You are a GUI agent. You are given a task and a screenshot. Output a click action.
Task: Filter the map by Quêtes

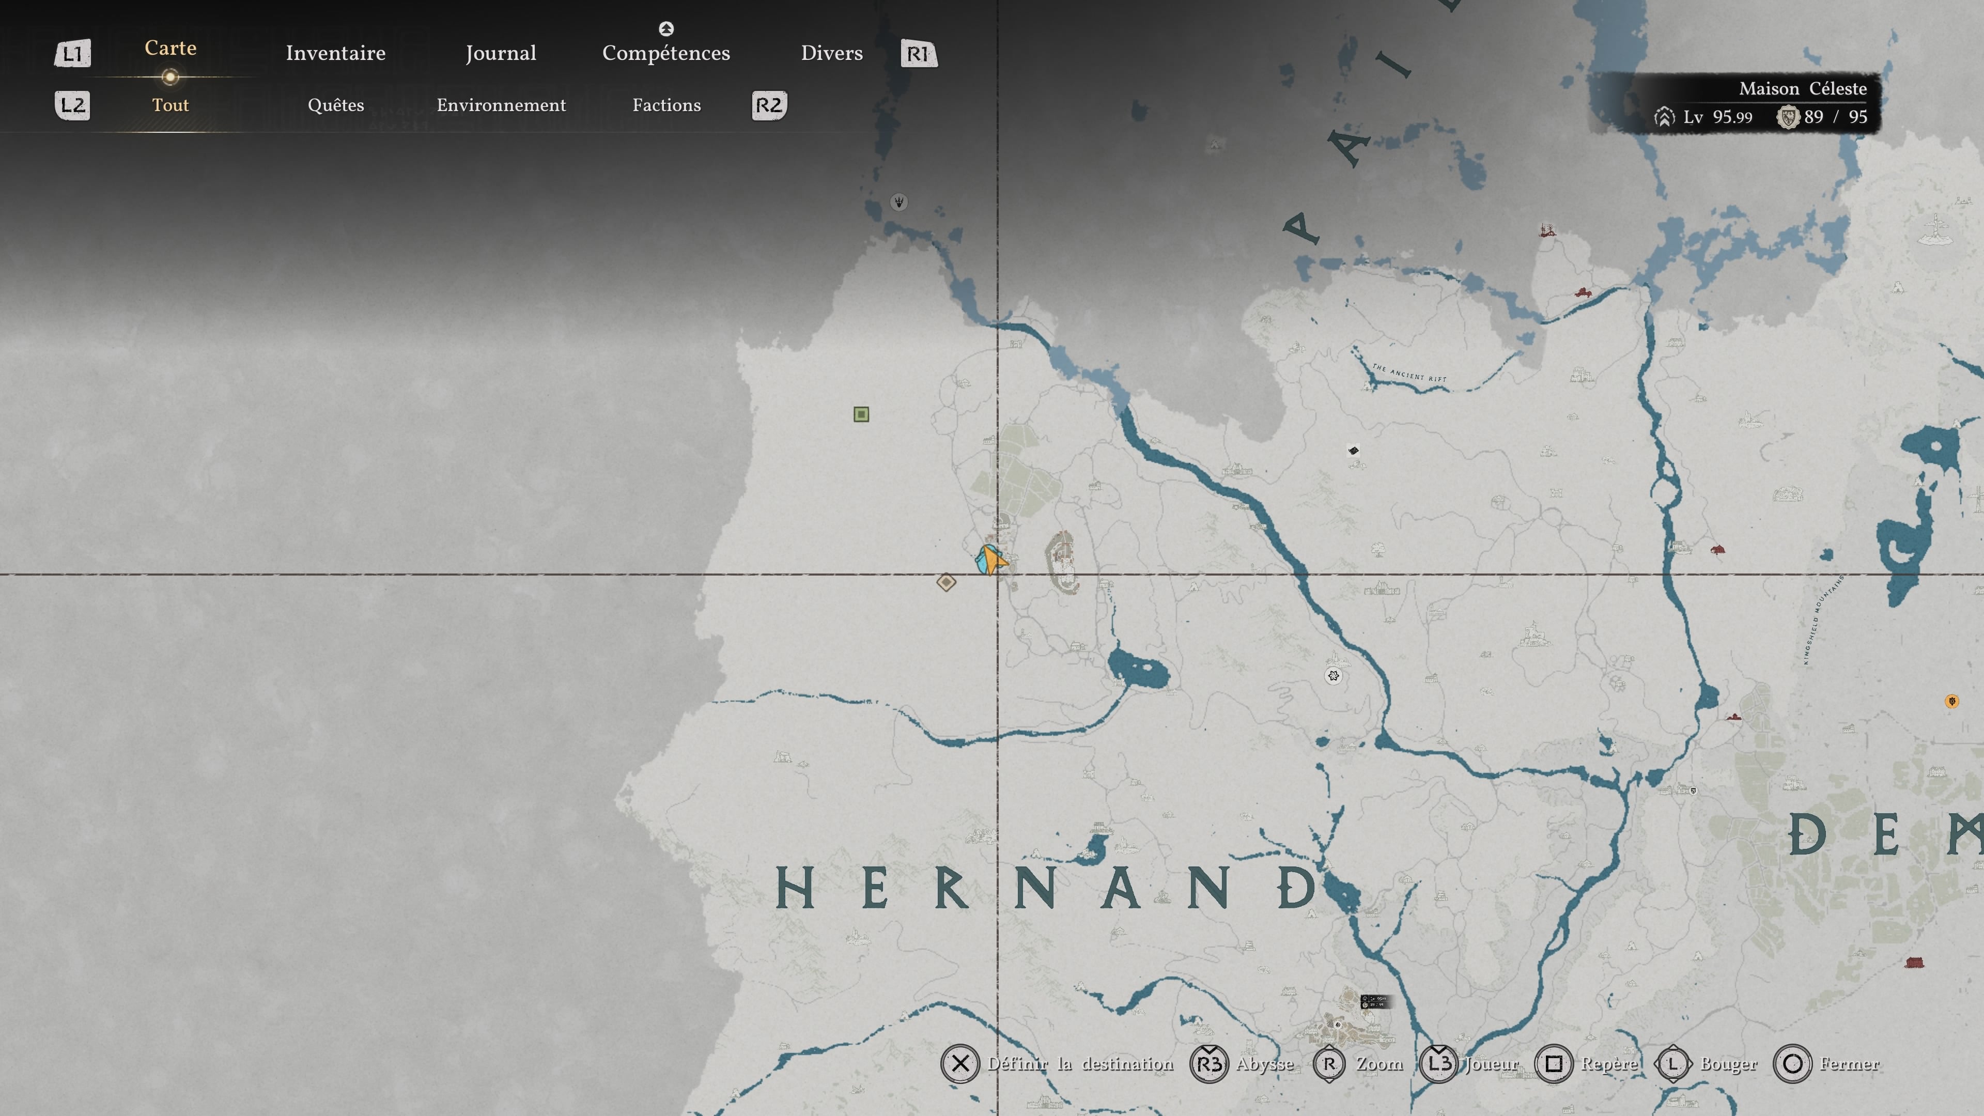tap(336, 105)
